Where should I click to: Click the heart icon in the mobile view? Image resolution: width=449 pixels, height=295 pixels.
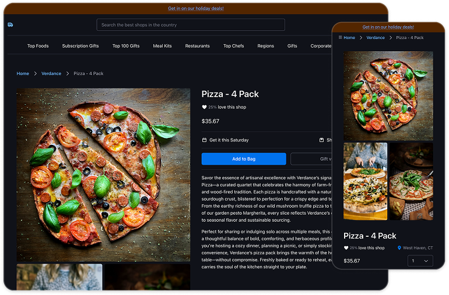coord(346,248)
